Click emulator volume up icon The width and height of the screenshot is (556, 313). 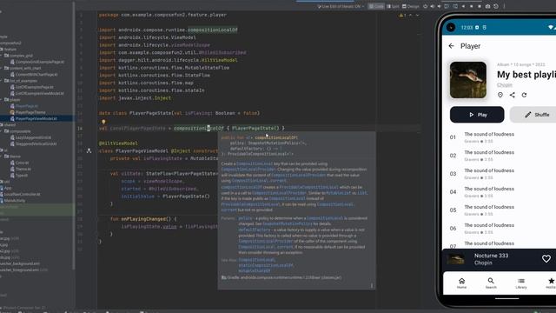433,6
